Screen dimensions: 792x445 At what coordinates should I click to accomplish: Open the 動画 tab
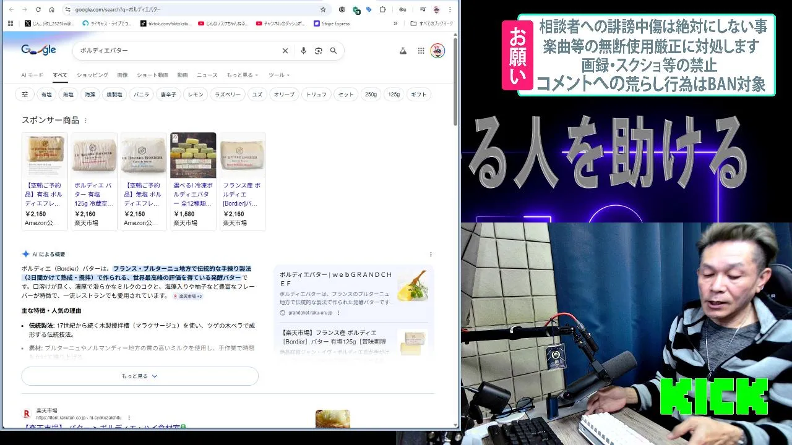click(x=183, y=75)
